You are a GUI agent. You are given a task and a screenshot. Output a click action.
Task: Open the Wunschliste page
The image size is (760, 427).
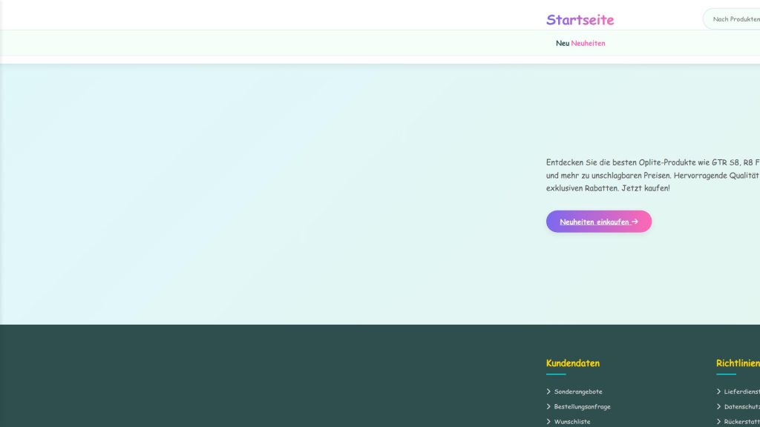(x=572, y=421)
